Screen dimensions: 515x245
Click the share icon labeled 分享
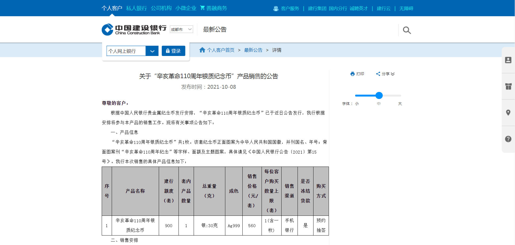(x=378, y=74)
